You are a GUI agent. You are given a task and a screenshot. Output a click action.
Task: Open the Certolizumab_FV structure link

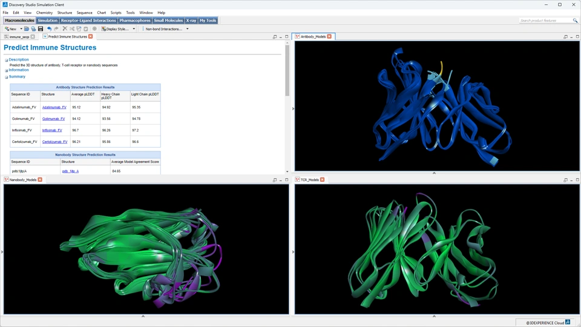[55, 142]
